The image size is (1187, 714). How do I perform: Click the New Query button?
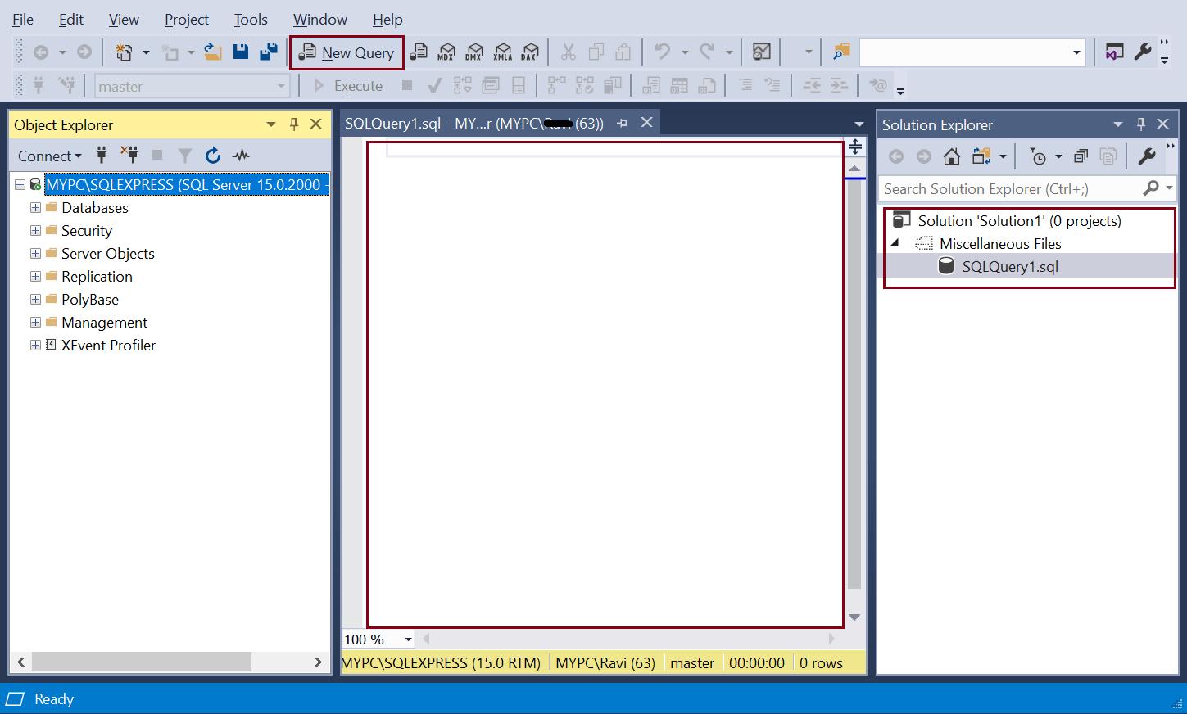[347, 52]
